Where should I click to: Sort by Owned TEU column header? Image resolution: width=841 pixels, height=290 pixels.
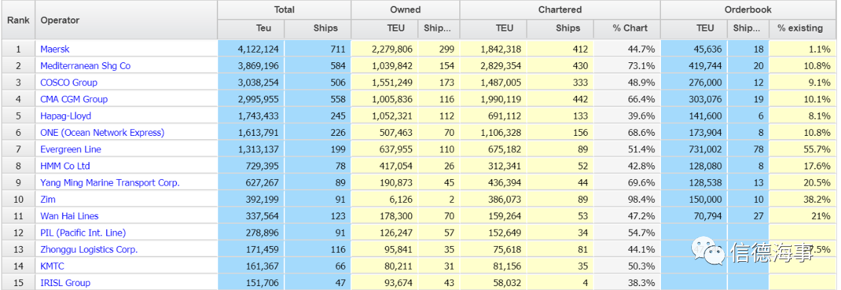384,28
